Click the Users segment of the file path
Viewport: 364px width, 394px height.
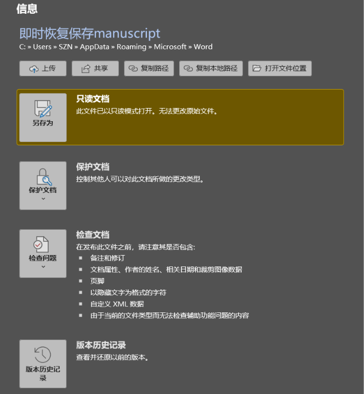42,47
